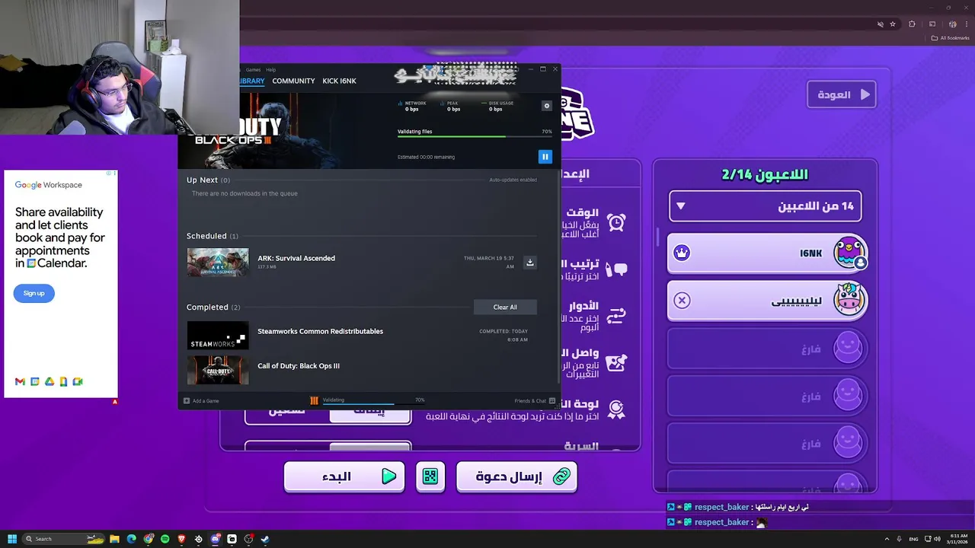Click the purple back button (العودة)
The width and height of the screenshot is (975, 548).
[x=842, y=95]
